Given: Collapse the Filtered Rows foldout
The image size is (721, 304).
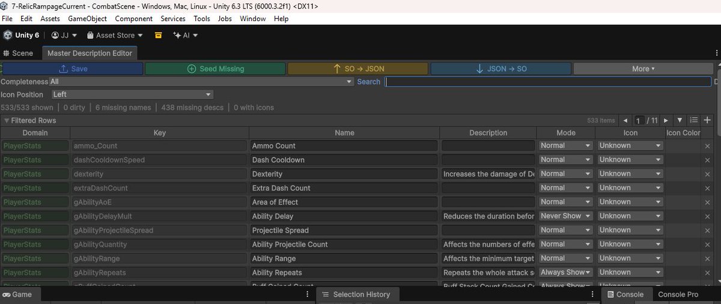Looking at the screenshot, I should [x=6, y=120].
